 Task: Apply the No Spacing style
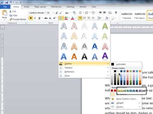(140, 16)
